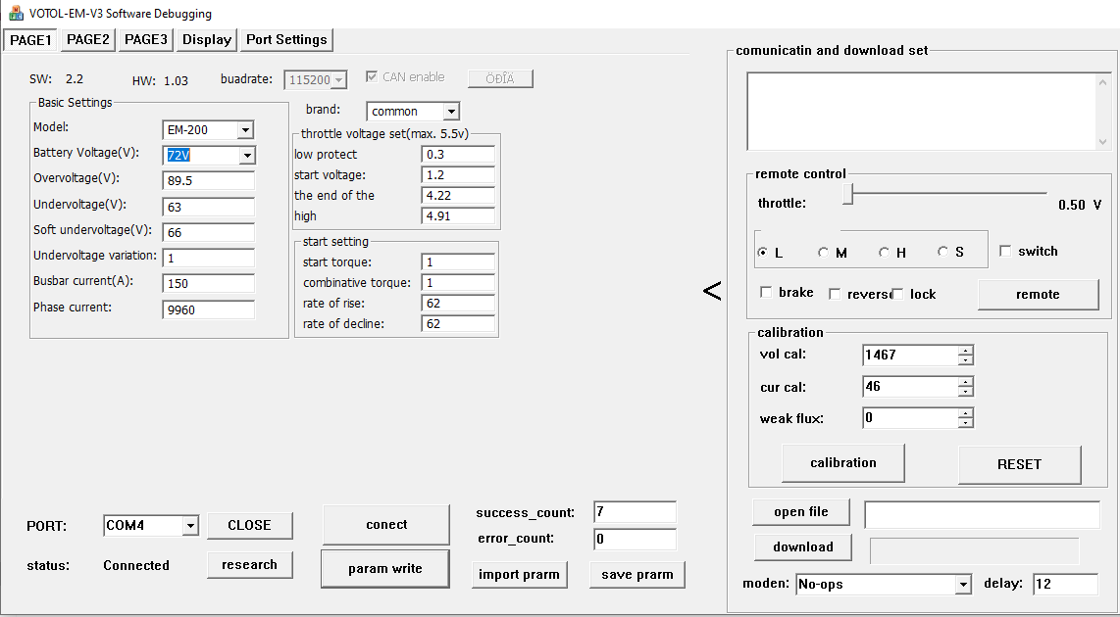Increase vol cal with up spinner

tap(966, 351)
